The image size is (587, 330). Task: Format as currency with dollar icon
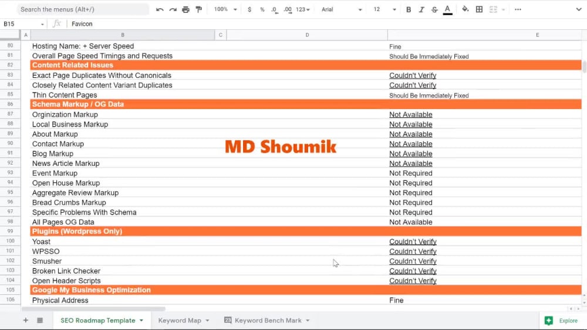249,9
